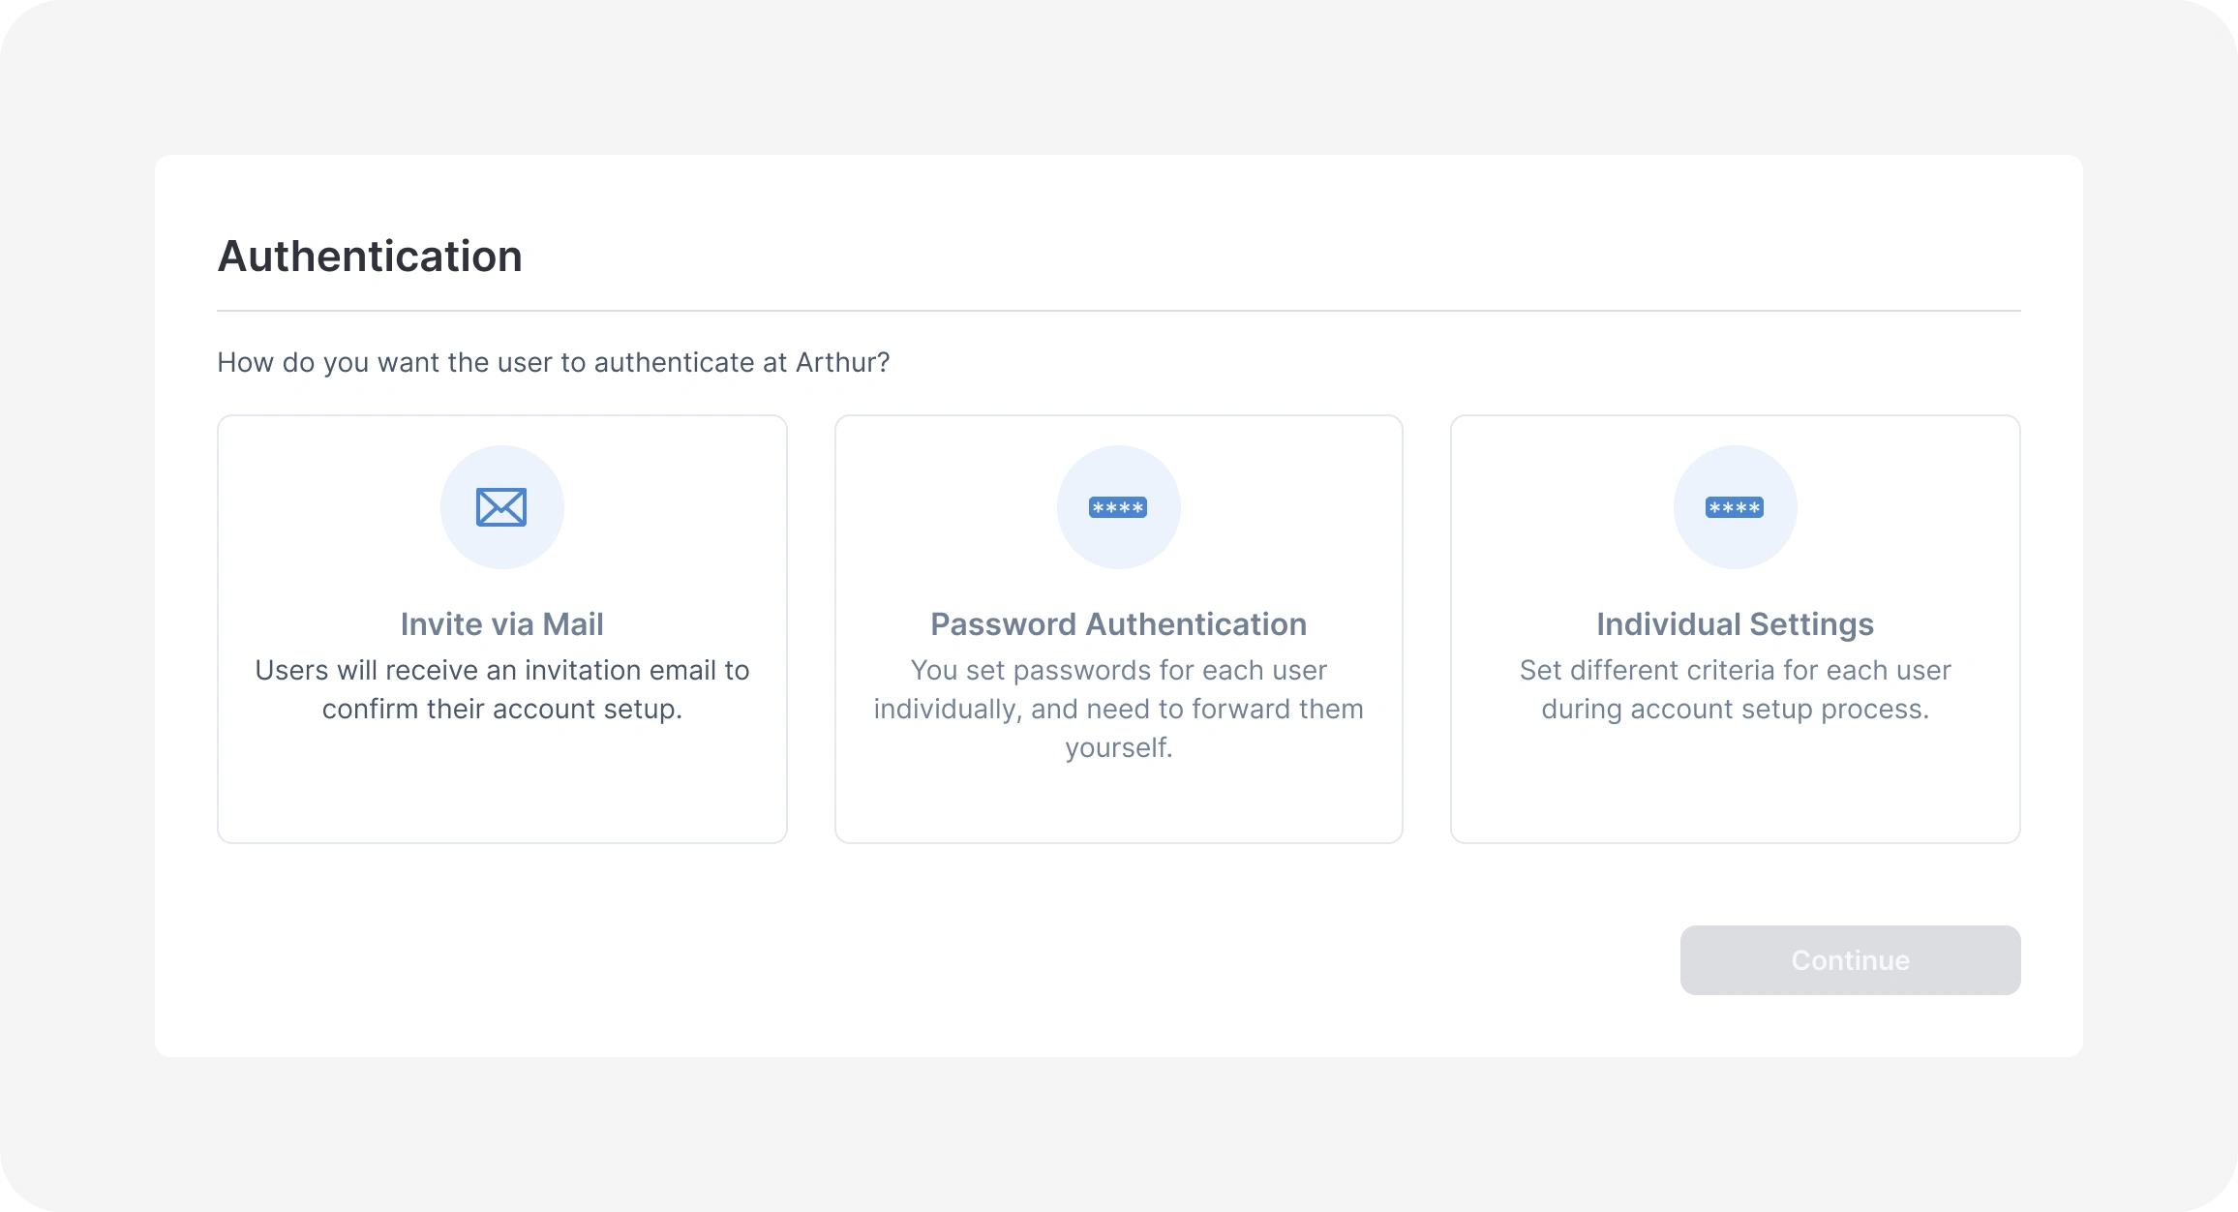
Task: Click the circle around the Password Authentication icon
Action: pyautogui.click(x=1118, y=507)
